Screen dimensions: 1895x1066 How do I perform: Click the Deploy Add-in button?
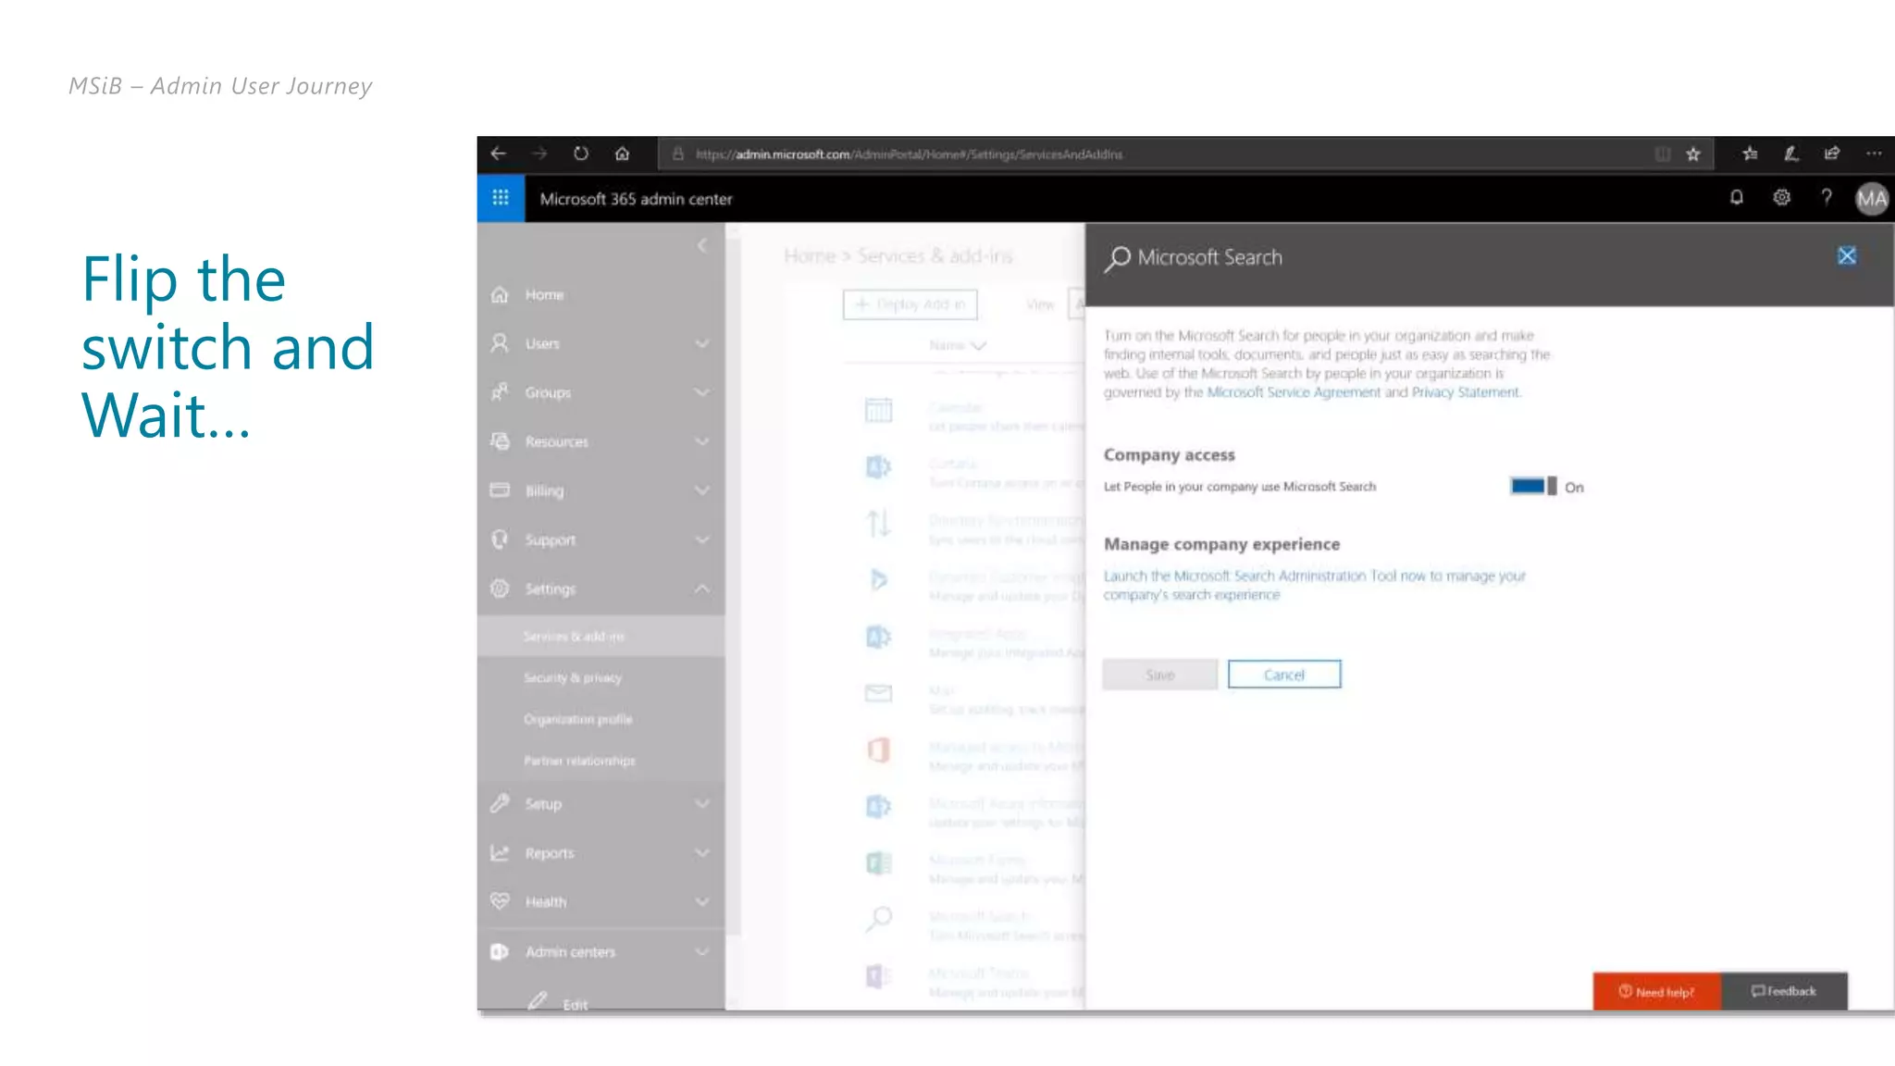coord(910,304)
